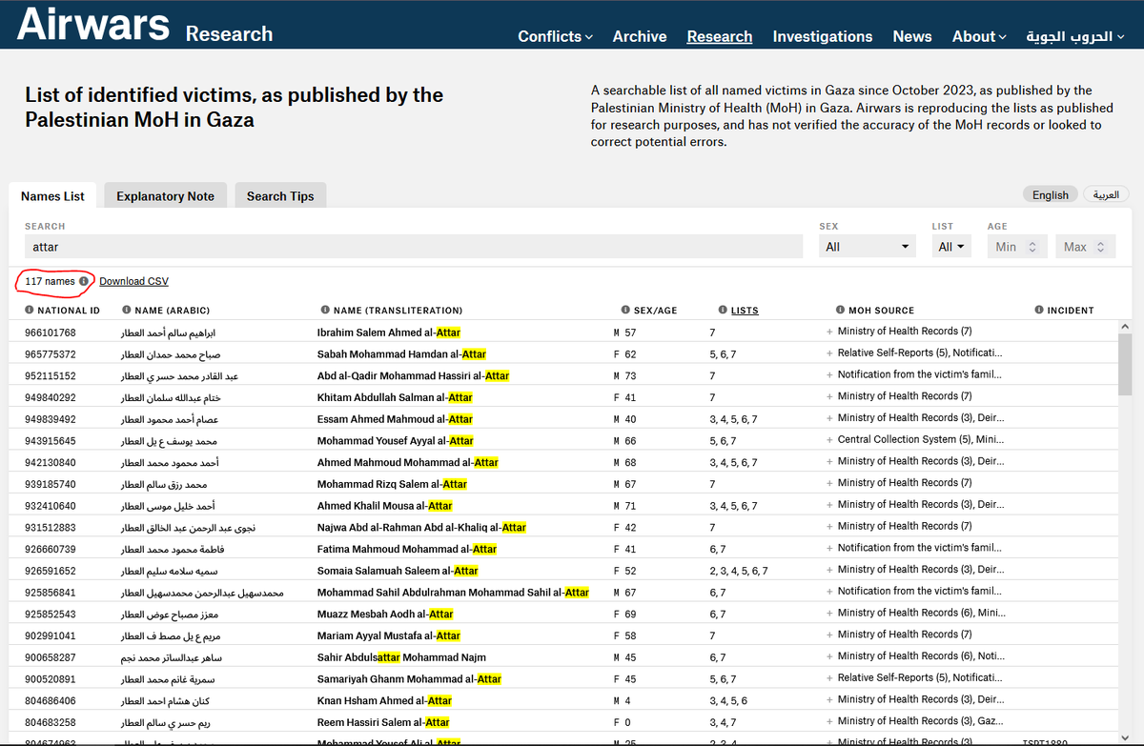This screenshot has height=746, width=1144.
Task: Click the Lists column info icon
Action: (723, 311)
